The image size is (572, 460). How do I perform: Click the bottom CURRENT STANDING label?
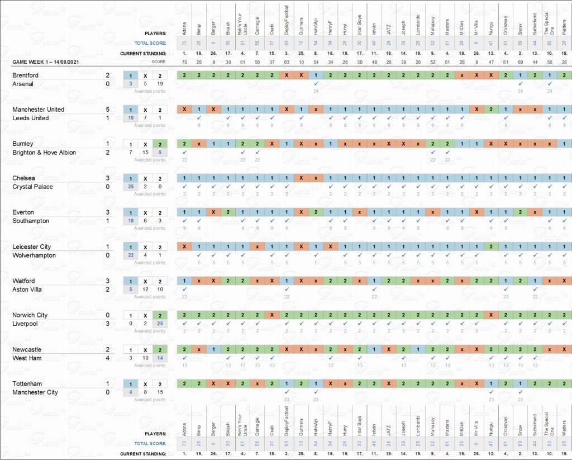click(145, 453)
